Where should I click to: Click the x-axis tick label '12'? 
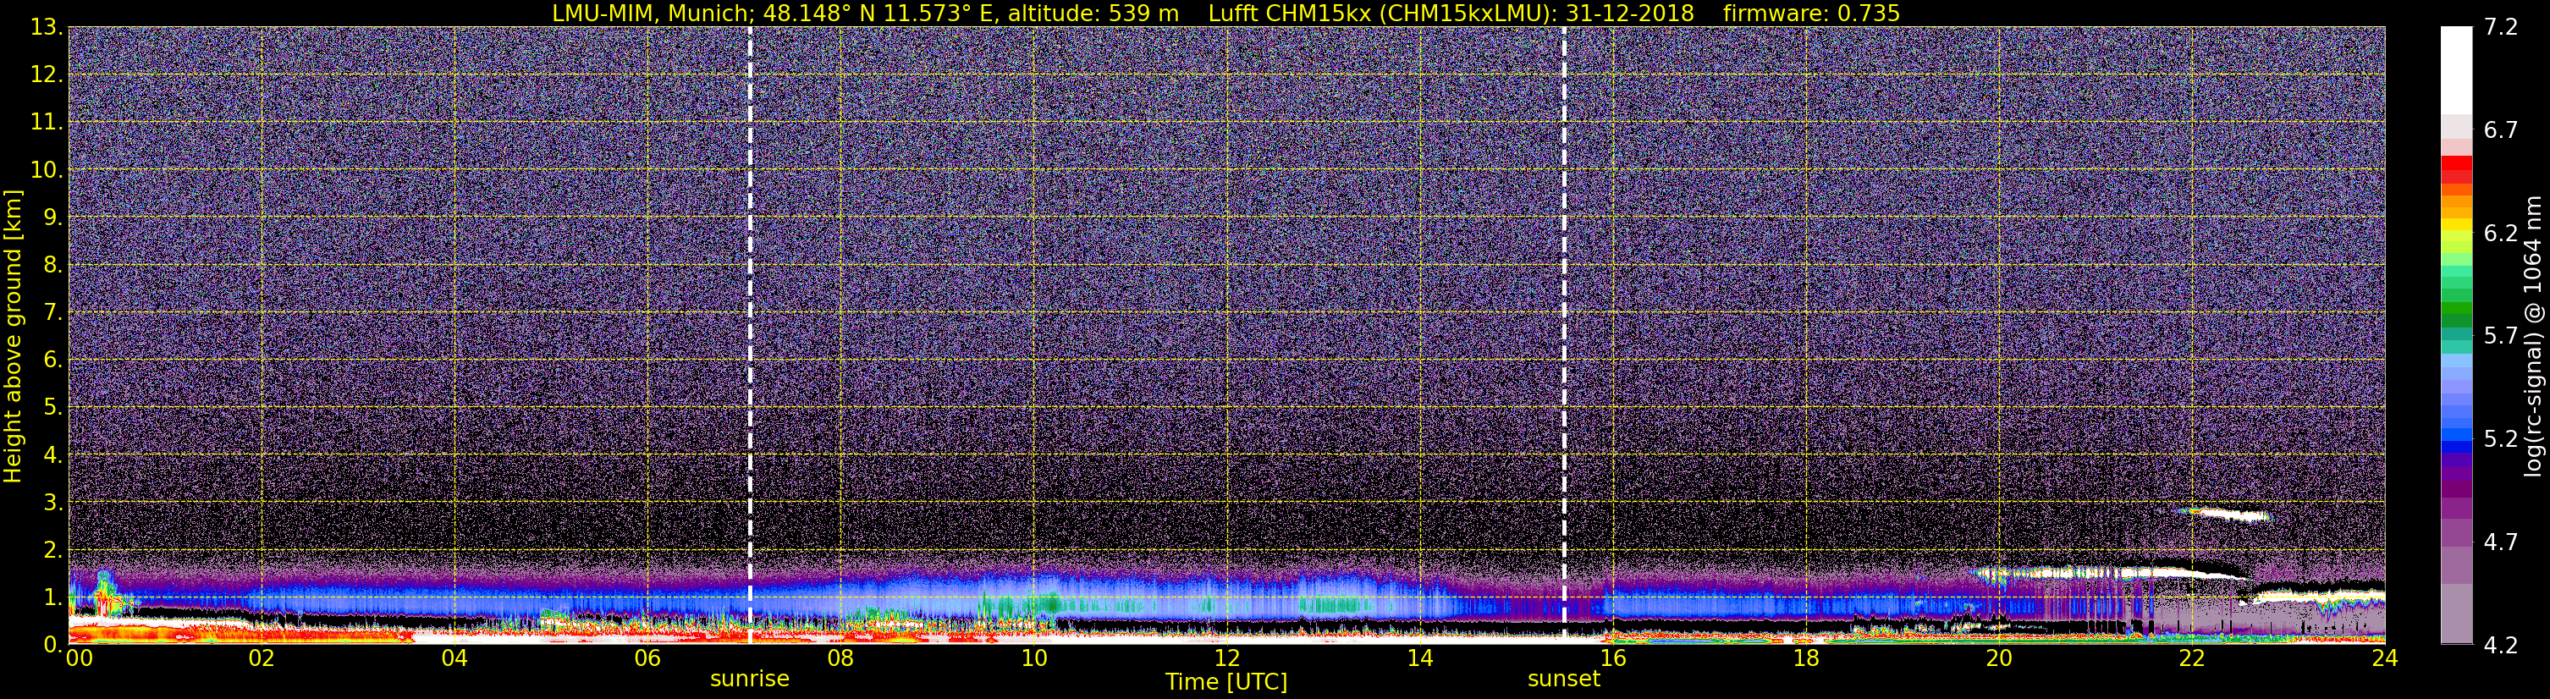1226,659
